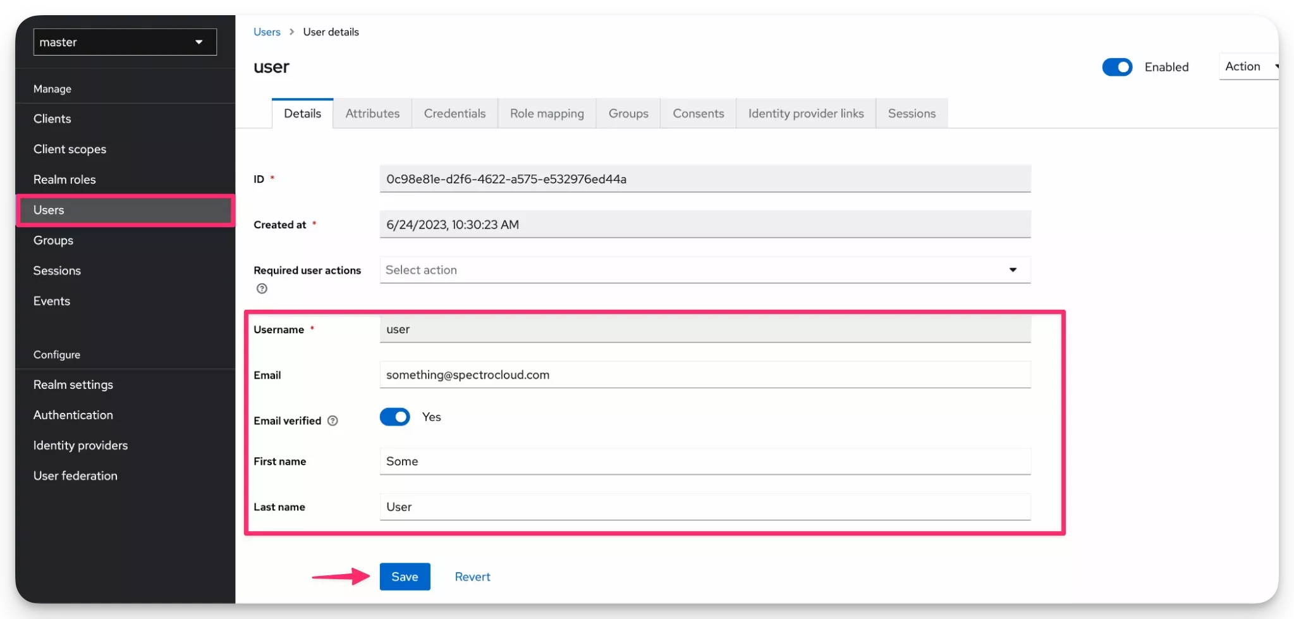
Task: Navigate to Identity providers
Action: click(x=80, y=444)
